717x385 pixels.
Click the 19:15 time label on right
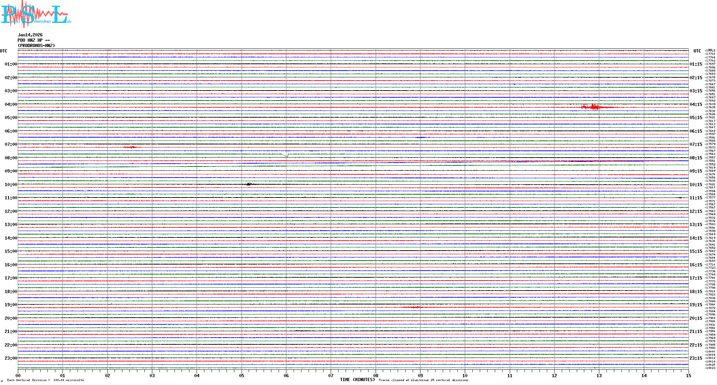coord(696,305)
